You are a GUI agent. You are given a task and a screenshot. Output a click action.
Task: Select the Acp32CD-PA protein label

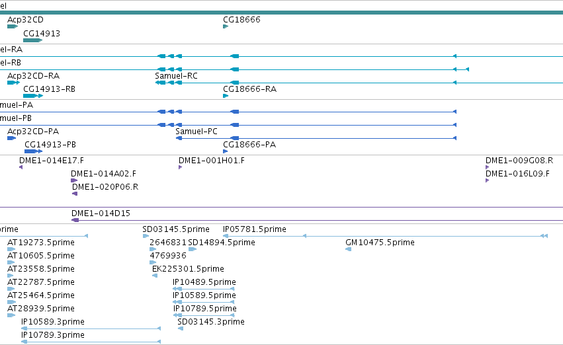(x=33, y=132)
